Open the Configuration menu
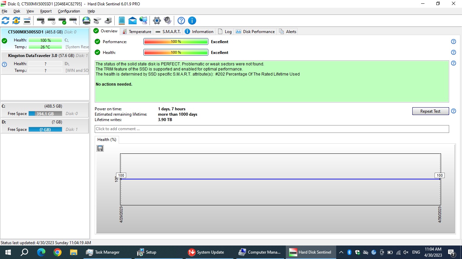Image resolution: width=462 pixels, height=259 pixels. coord(69,11)
